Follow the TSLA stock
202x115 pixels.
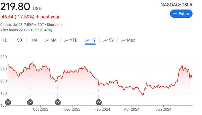(181, 14)
